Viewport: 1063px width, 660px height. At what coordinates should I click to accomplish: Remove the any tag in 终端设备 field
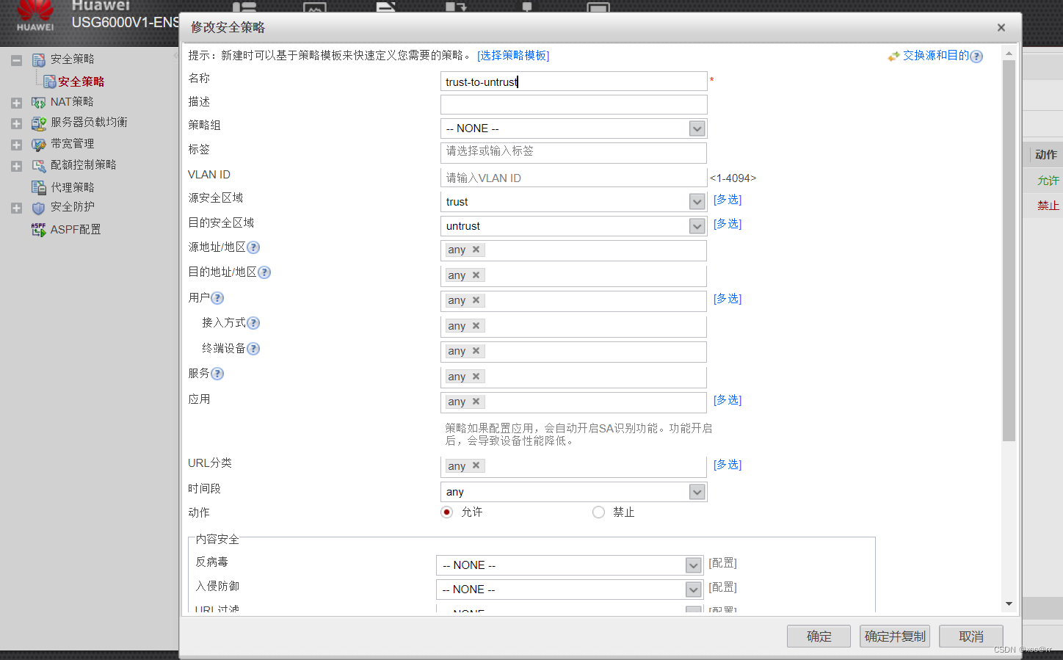click(x=476, y=351)
